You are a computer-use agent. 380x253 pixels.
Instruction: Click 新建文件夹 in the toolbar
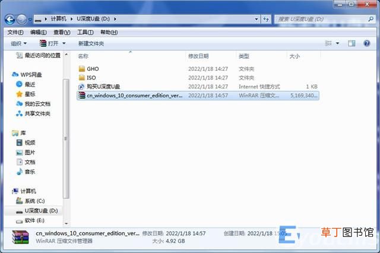tap(91, 43)
